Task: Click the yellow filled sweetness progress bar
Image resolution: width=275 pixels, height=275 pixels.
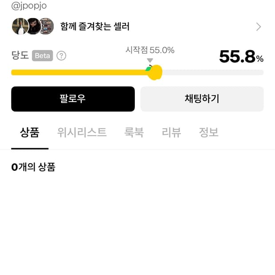Action: 80,72
